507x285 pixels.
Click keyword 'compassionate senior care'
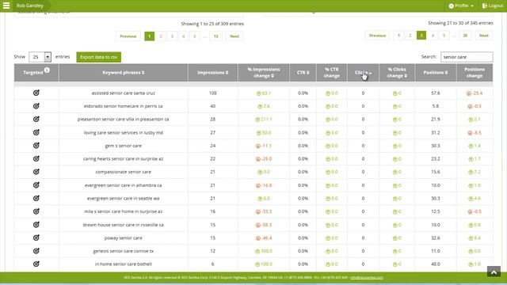click(x=124, y=172)
